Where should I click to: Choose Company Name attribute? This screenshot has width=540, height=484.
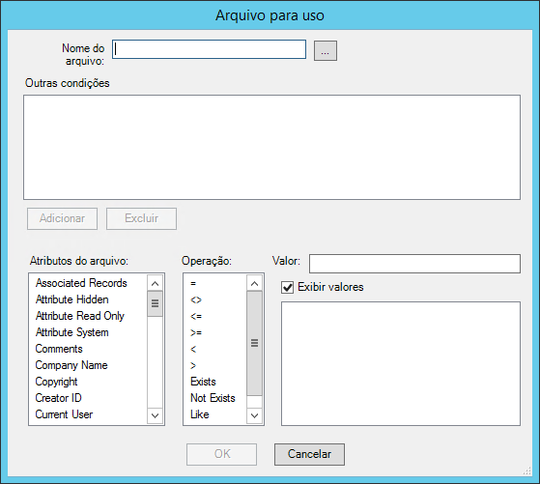pos(71,365)
